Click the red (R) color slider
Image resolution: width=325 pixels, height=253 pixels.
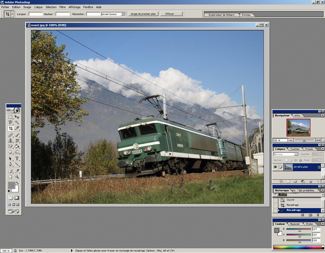tap(299, 229)
